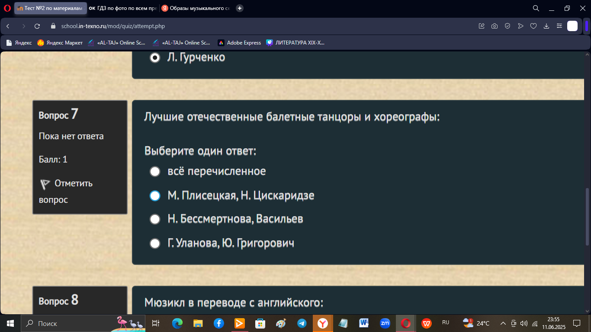Open the browser downloads icon
Image resolution: width=591 pixels, height=332 pixels.
546,26
